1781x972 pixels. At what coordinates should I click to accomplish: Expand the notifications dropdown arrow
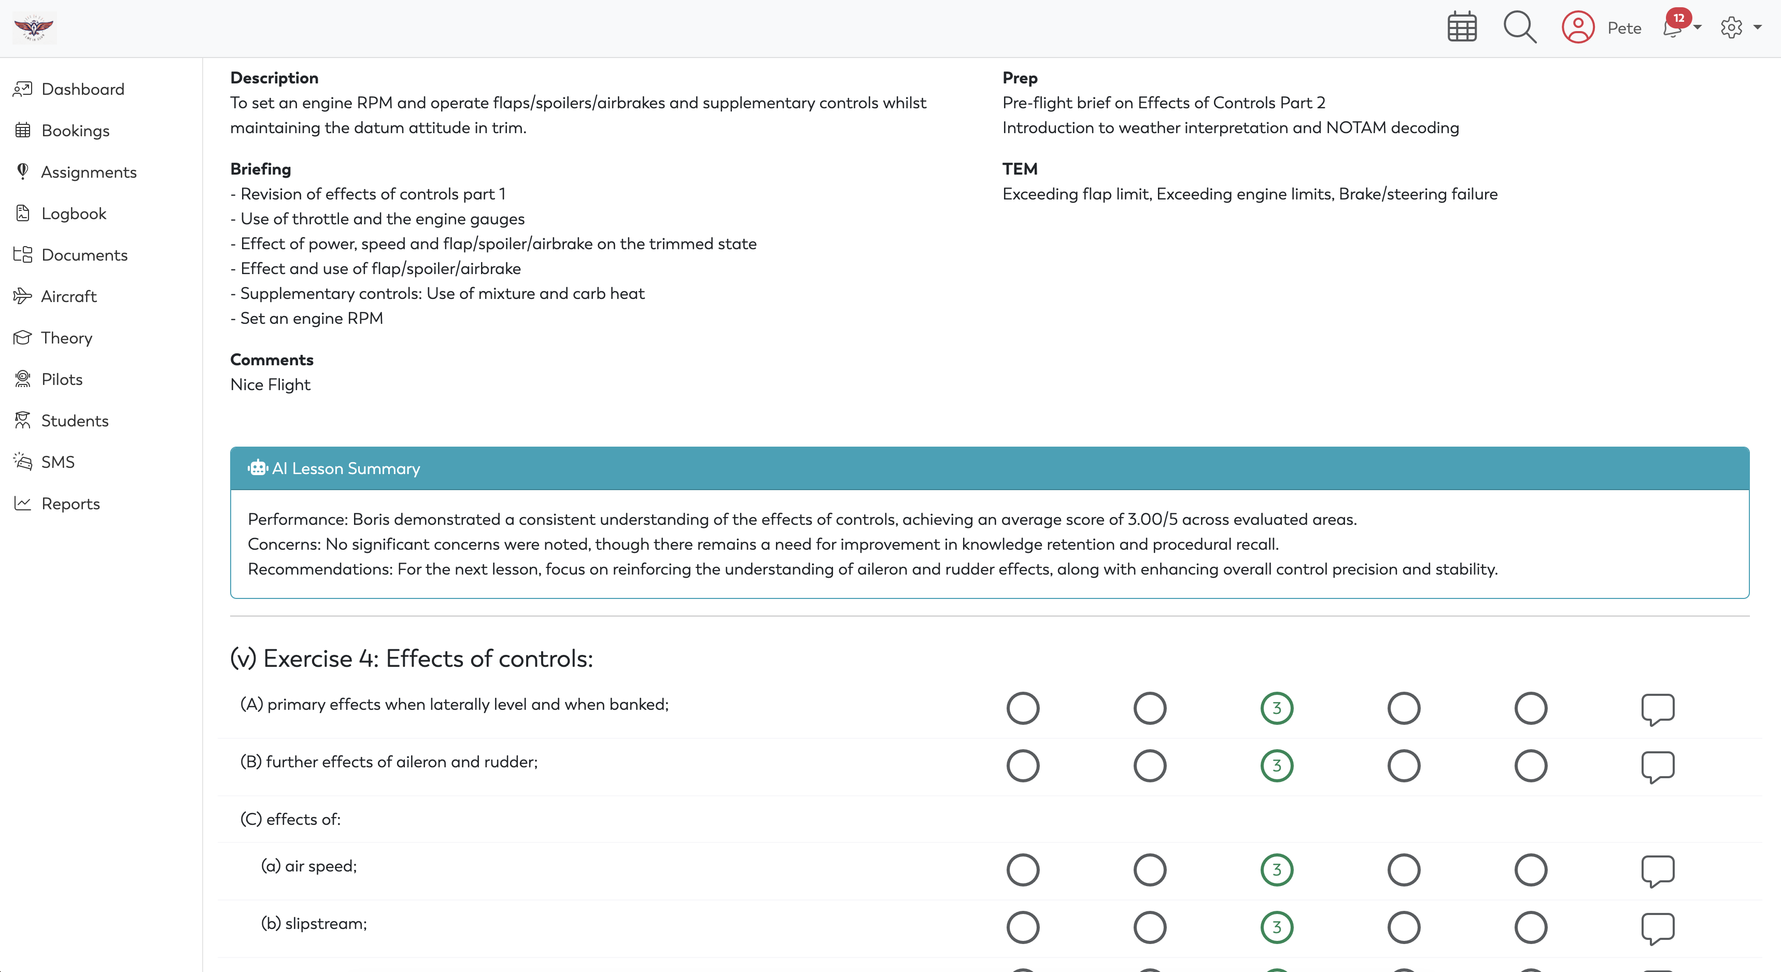pyautogui.click(x=1698, y=27)
